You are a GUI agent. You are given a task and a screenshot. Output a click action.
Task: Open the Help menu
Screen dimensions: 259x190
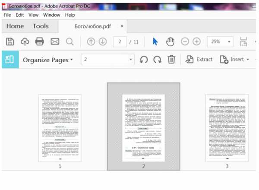click(70, 15)
